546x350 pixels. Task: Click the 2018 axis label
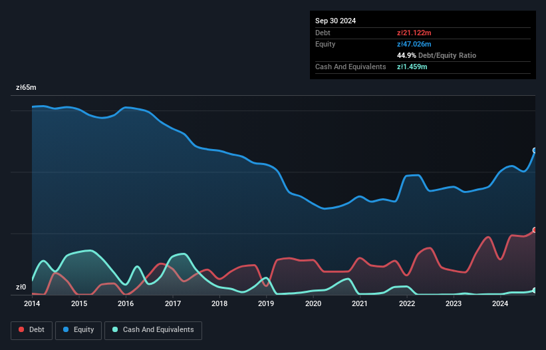pos(219,303)
